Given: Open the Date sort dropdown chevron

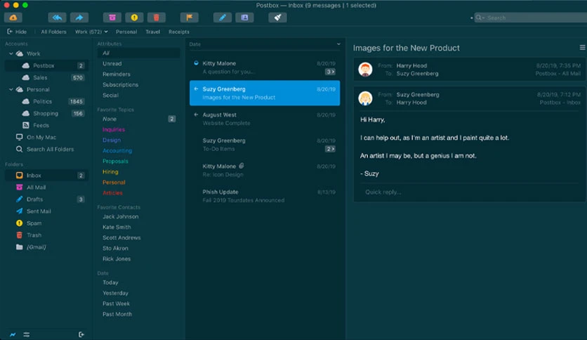Looking at the screenshot, I should tap(338, 44).
